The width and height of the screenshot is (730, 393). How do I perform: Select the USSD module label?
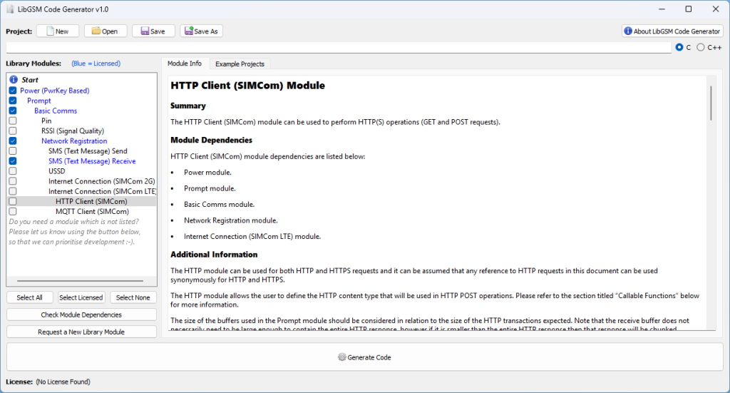pyautogui.click(x=57, y=171)
